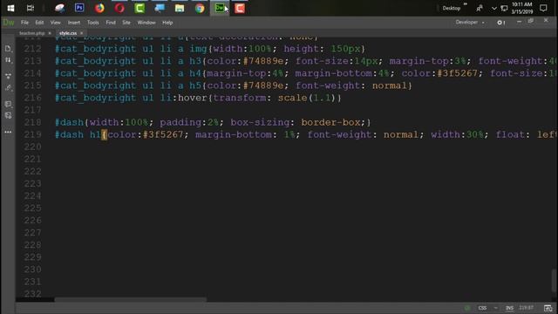
Task: Open the Site menu
Action: [x=126, y=23]
